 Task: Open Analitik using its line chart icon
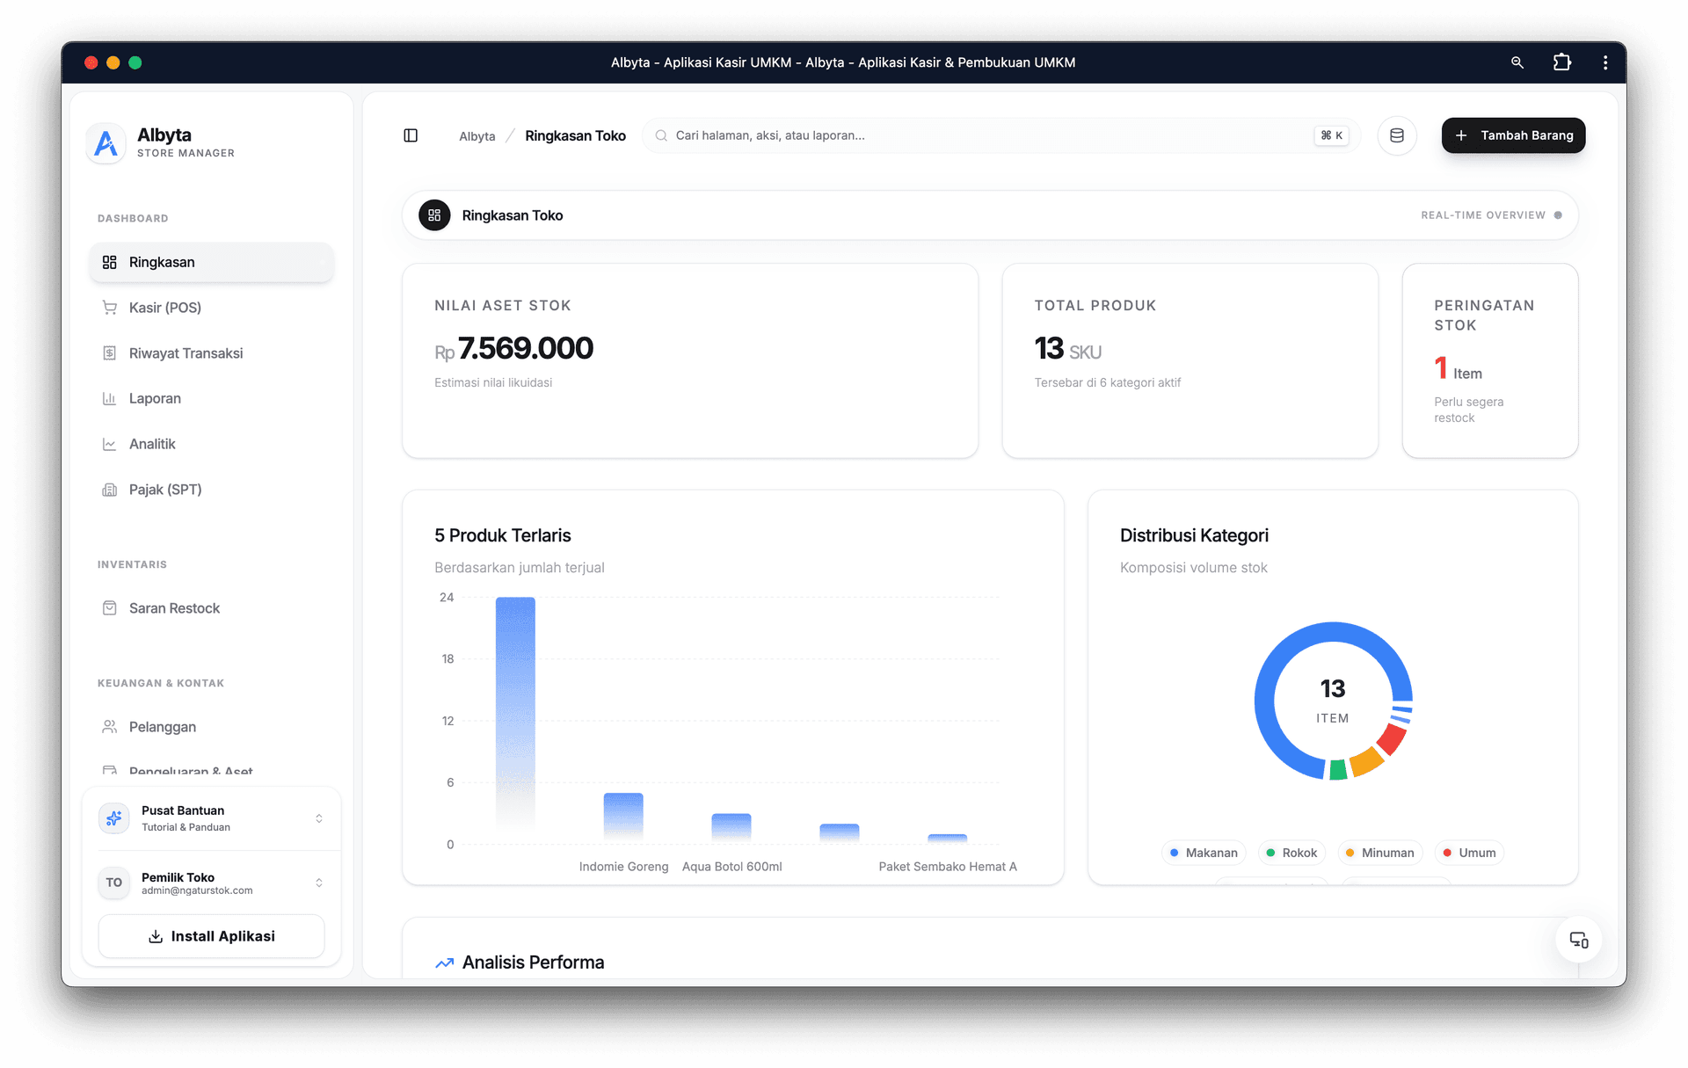point(110,444)
